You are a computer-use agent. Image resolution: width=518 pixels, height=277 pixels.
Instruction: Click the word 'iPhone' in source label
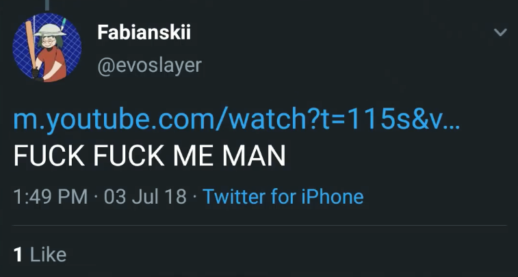(333, 196)
